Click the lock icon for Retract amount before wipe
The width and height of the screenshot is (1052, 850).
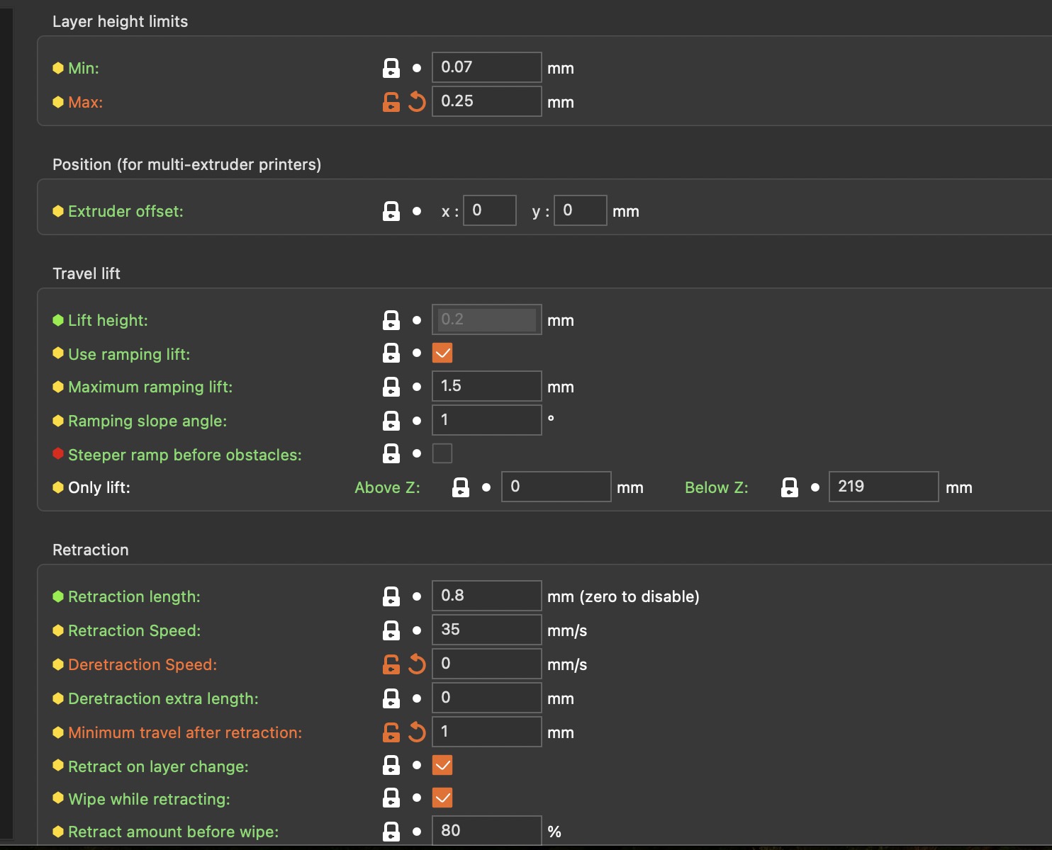pos(391,832)
